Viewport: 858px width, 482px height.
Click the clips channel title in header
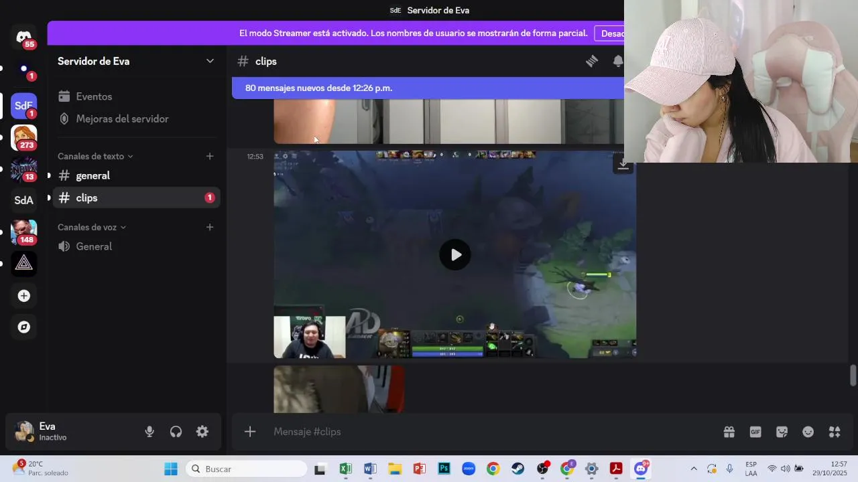(266, 61)
